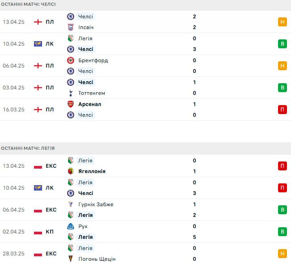291x263 pixels.
Task: Click the green win badge for Legia–Chelsea 10.04.25
Action: [282, 44]
